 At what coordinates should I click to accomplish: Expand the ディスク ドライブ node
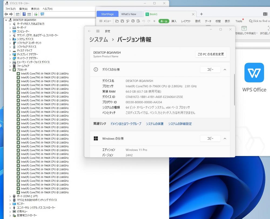(10, 51)
